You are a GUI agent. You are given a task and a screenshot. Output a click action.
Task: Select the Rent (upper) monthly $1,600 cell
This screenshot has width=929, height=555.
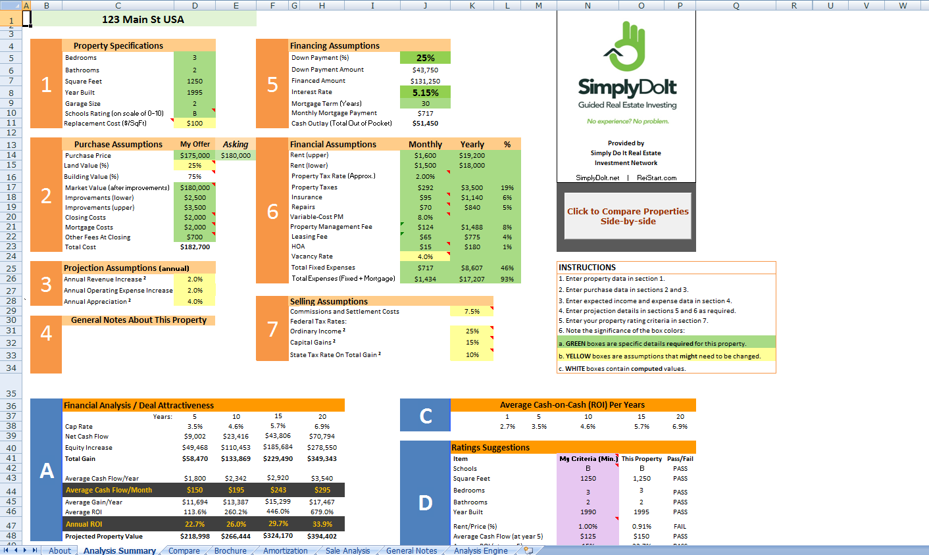click(425, 155)
